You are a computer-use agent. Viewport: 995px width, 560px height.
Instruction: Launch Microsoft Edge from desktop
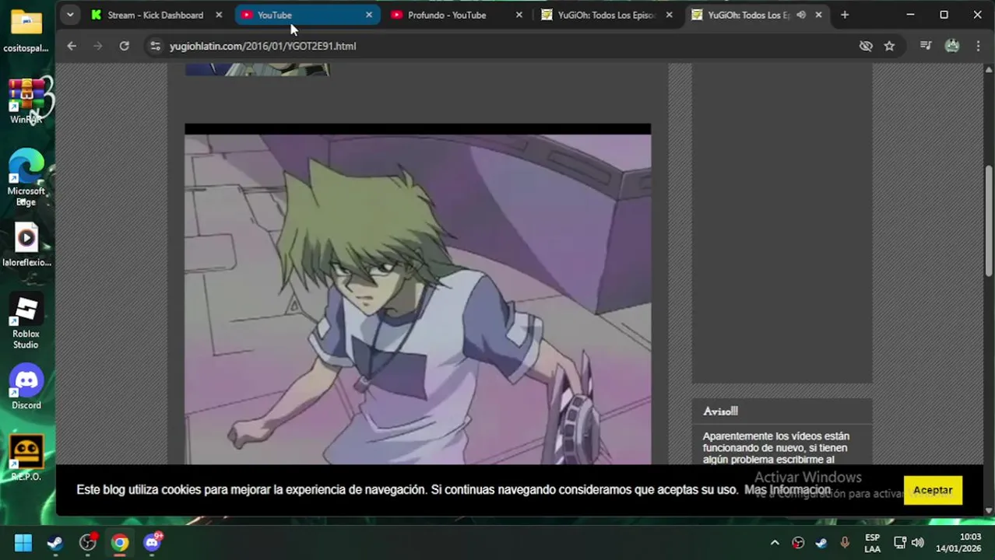(26, 177)
